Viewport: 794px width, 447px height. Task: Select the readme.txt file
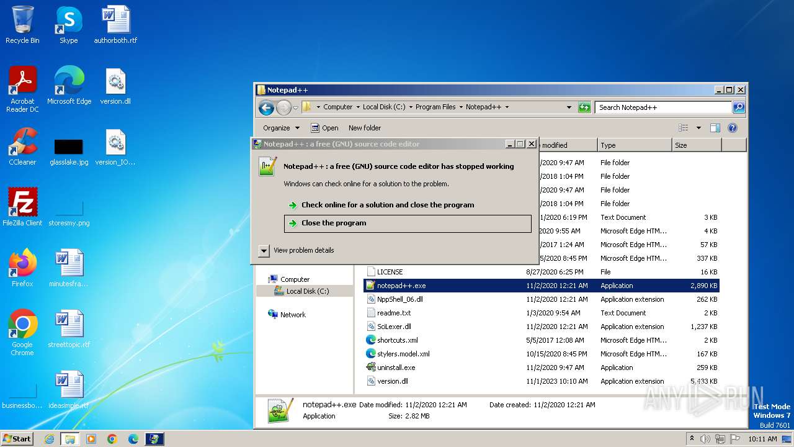tap(394, 313)
